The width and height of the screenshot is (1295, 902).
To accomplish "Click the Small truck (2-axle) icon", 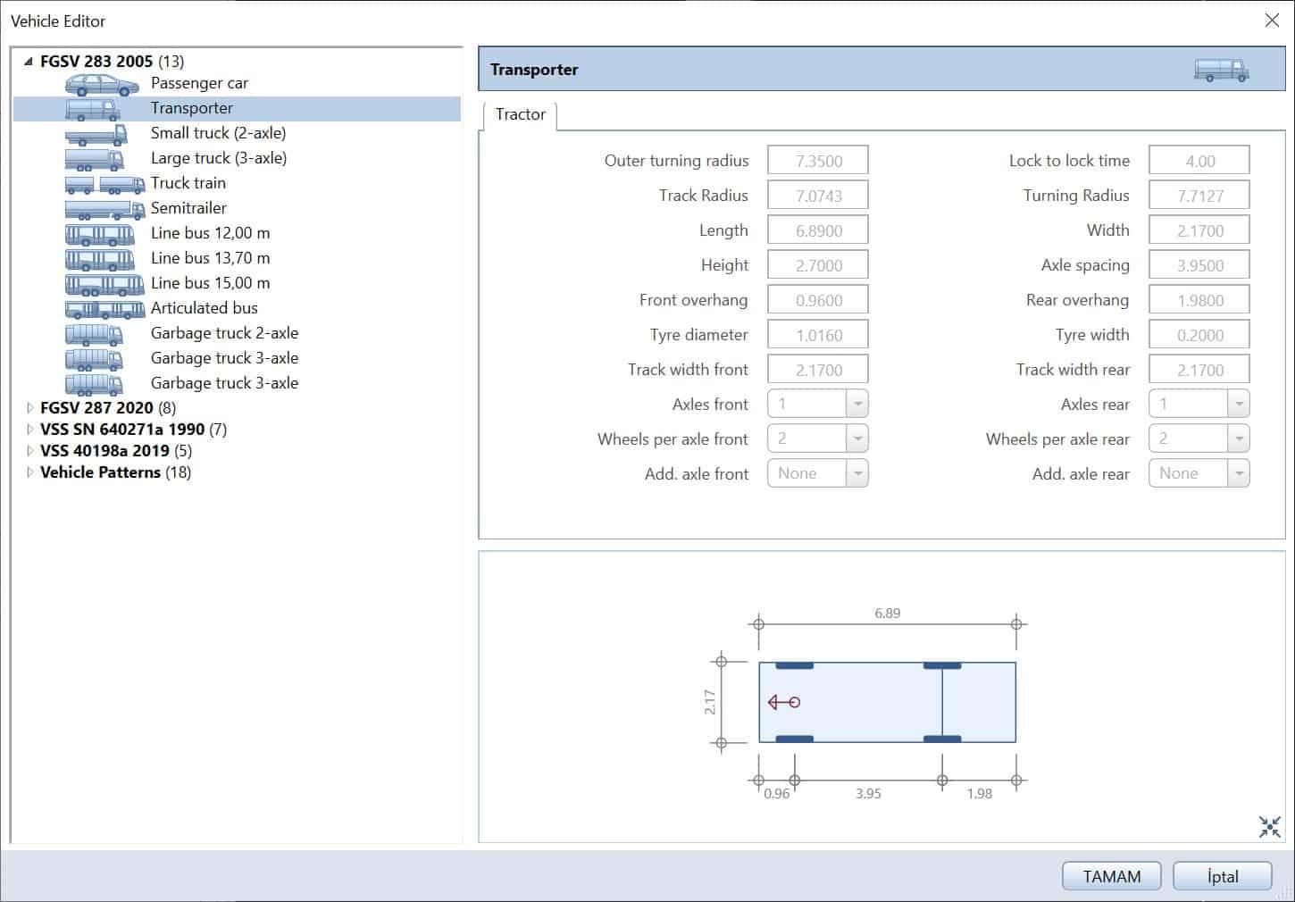I will pyautogui.click(x=96, y=134).
